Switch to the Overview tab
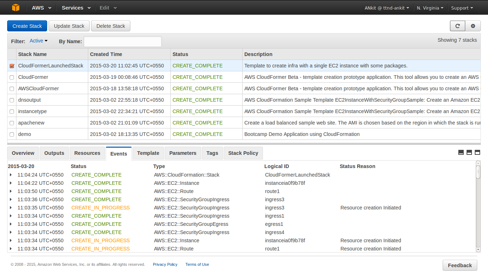488x274 pixels. click(x=23, y=153)
